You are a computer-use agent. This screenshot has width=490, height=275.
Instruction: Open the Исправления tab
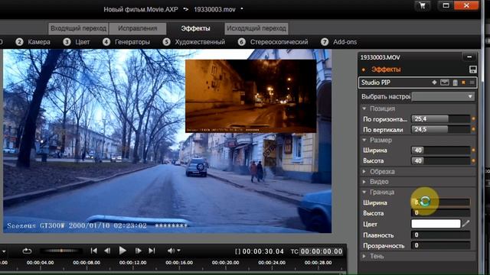[x=138, y=28]
